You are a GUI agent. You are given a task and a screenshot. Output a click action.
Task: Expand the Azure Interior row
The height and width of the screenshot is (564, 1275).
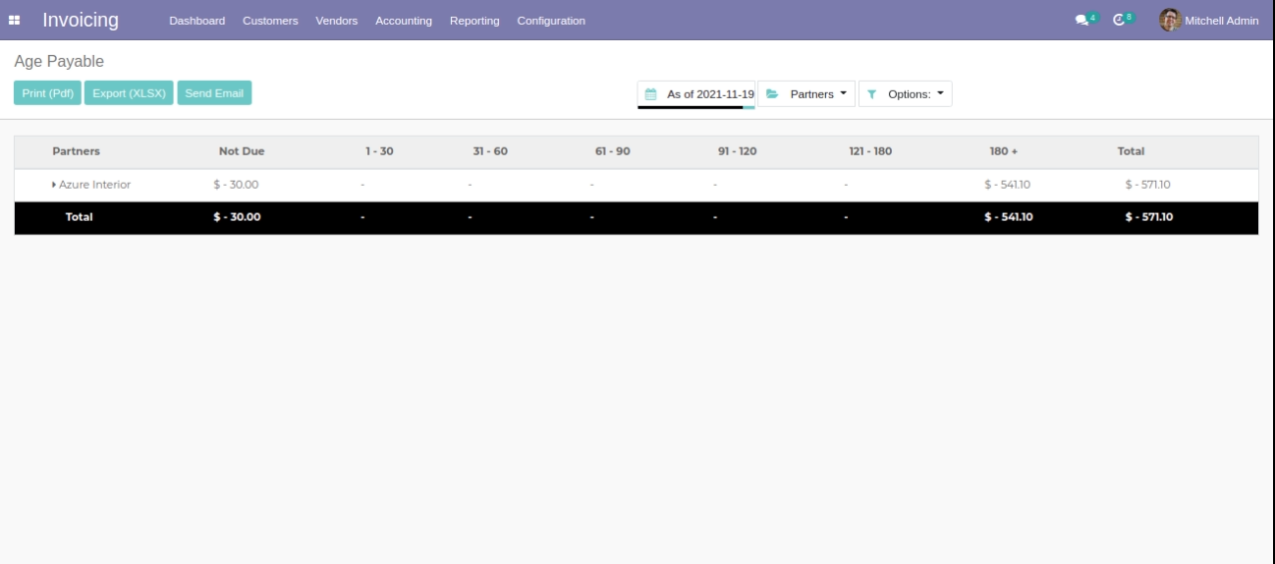pos(53,185)
